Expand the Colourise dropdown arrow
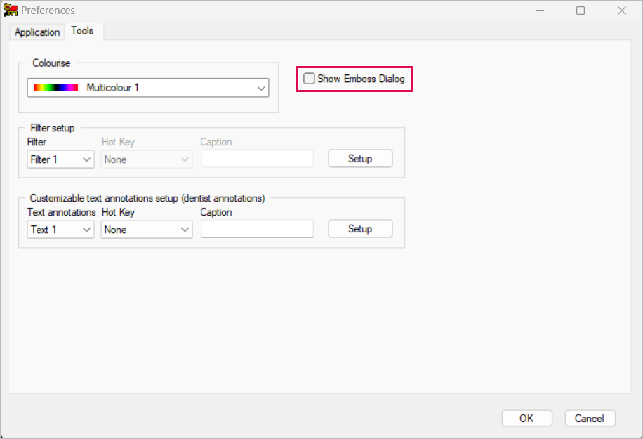The height and width of the screenshot is (439, 643). [261, 89]
